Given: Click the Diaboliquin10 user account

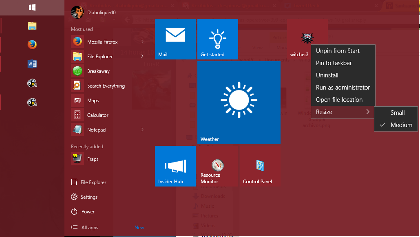Looking at the screenshot, I should (x=101, y=13).
